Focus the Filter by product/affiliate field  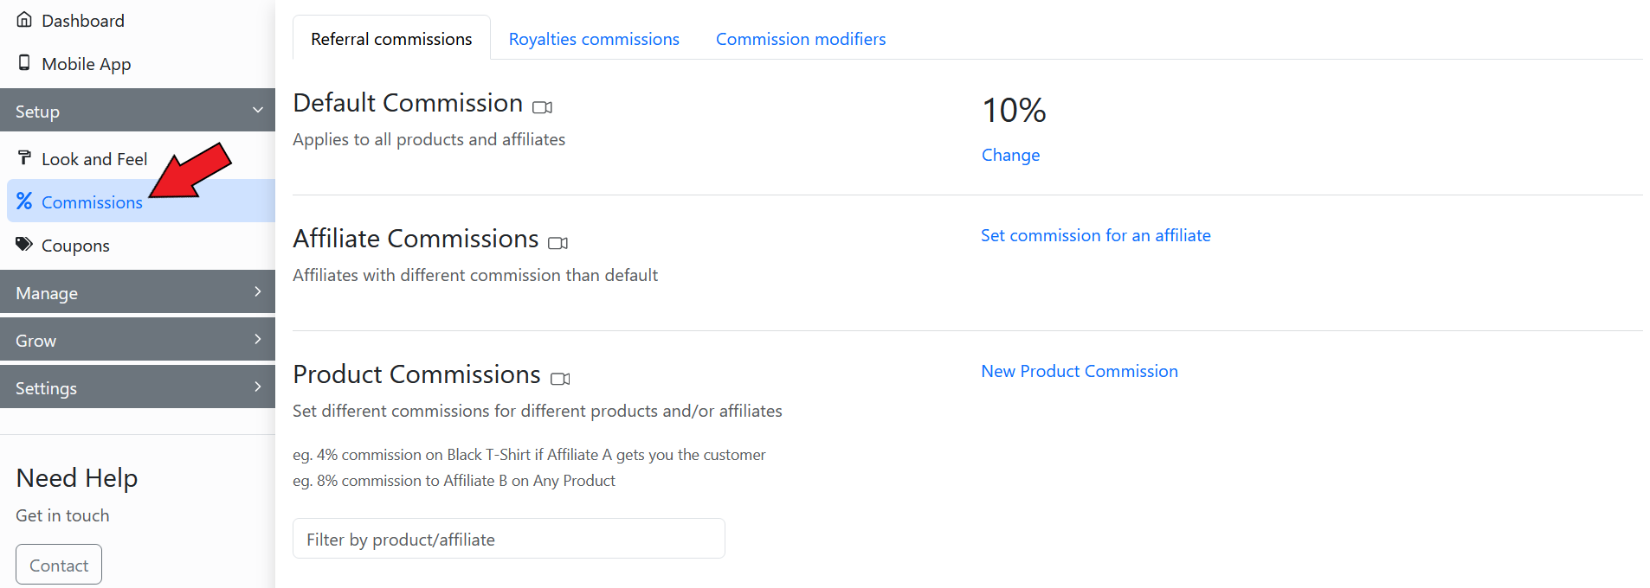click(x=508, y=539)
